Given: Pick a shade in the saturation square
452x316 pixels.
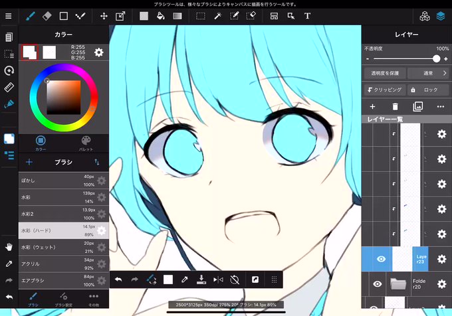Looking at the screenshot, I should [x=64, y=98].
